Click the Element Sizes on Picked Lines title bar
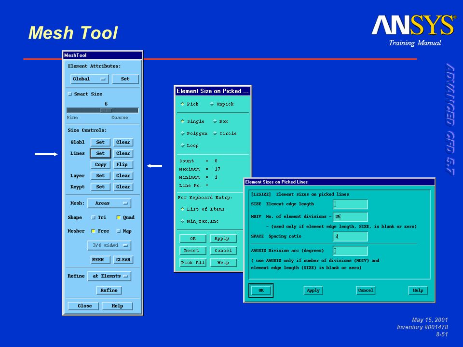 click(339, 182)
